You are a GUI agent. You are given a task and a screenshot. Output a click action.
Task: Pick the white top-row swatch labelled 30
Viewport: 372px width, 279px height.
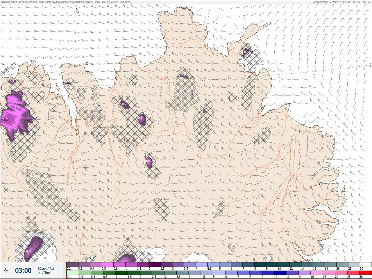[x=366, y=264]
